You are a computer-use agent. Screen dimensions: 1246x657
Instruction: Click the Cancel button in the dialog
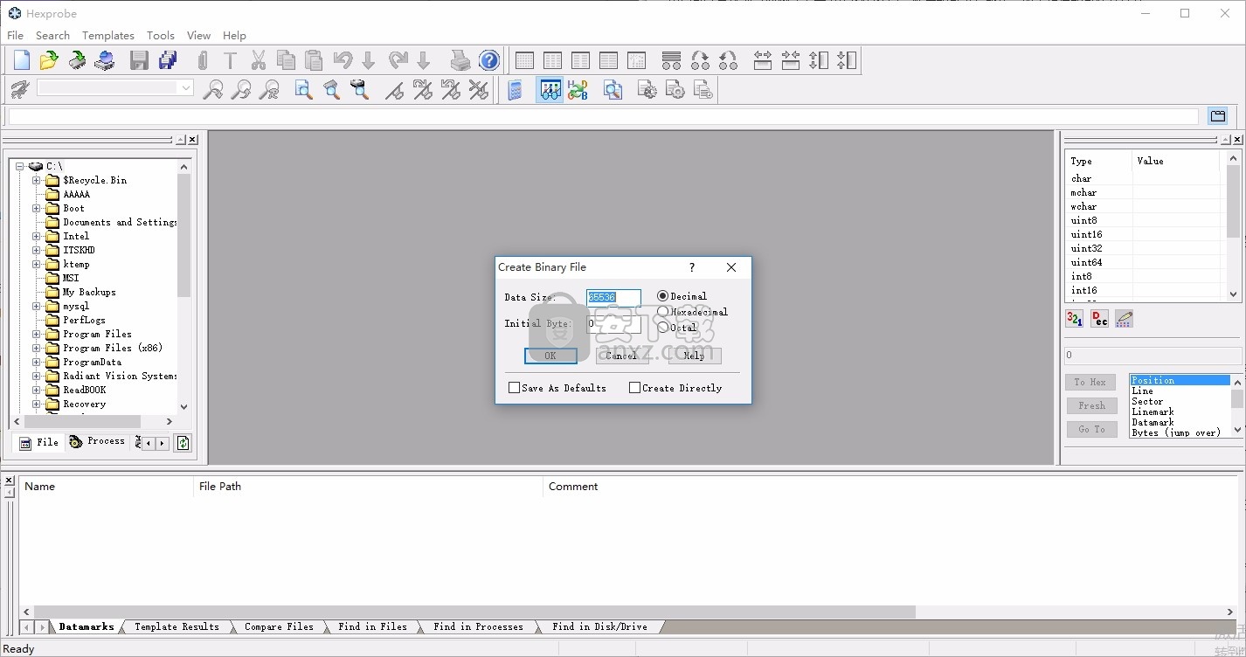[621, 356]
